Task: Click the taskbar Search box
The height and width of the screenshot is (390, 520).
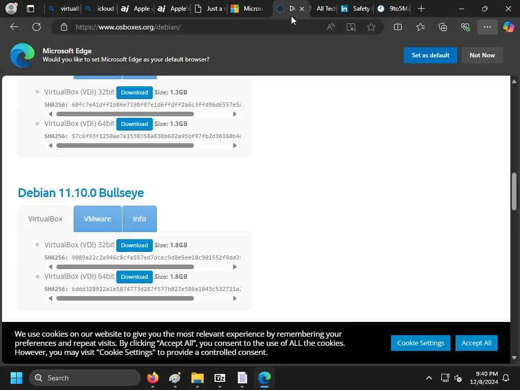Action: click(x=85, y=378)
